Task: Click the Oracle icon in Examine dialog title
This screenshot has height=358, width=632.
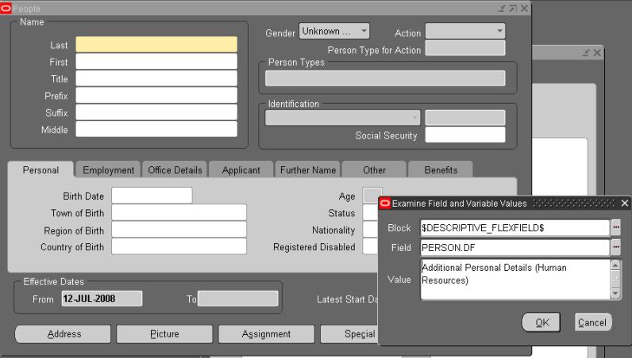Action: pyautogui.click(x=385, y=204)
